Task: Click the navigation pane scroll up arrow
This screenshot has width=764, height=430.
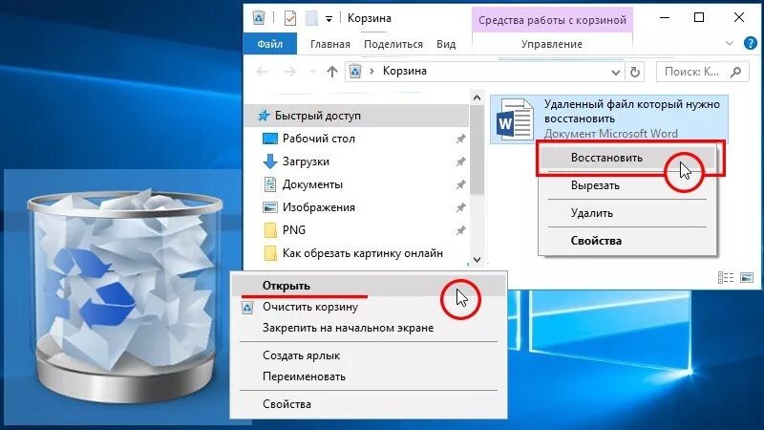Action: 477,98
